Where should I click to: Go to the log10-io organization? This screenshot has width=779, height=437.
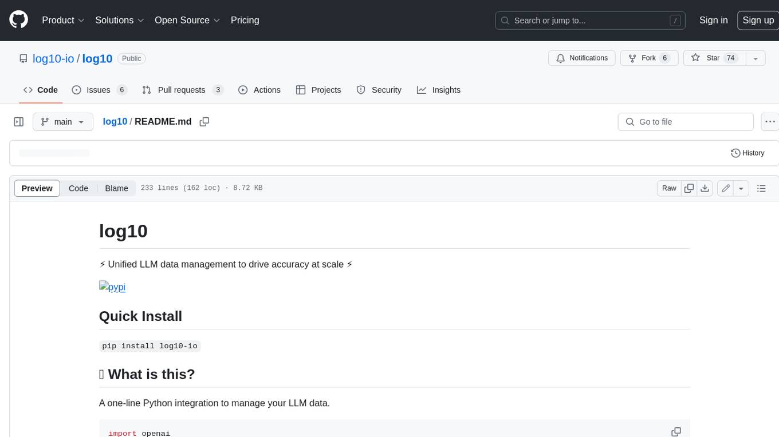point(53,58)
